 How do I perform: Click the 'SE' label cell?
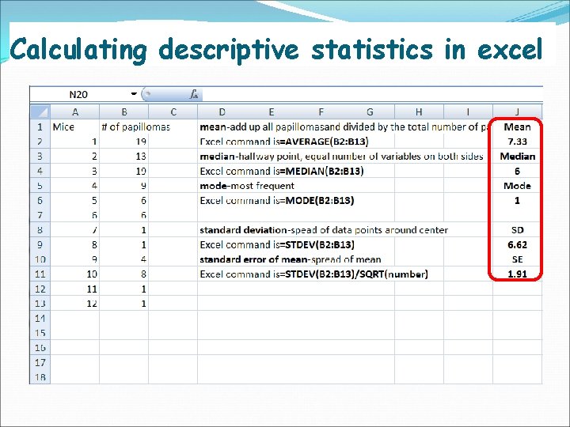[517, 259]
